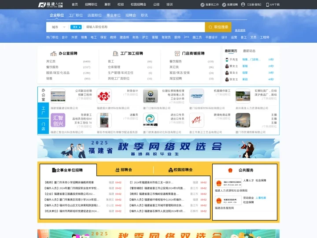This screenshot has height=238, width=317.
Task: Open the SNOWARE company logo
Action: (x=197, y=96)
